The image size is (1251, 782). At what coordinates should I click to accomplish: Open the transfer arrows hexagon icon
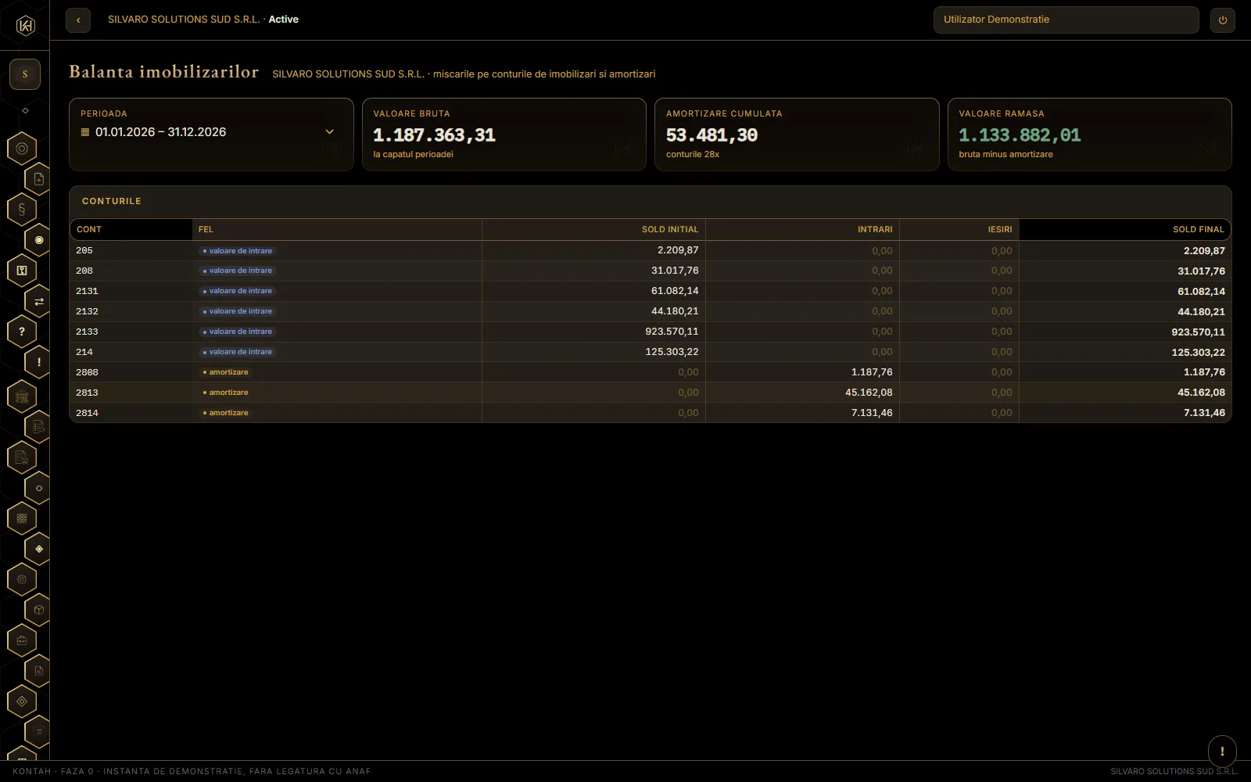[38, 301]
